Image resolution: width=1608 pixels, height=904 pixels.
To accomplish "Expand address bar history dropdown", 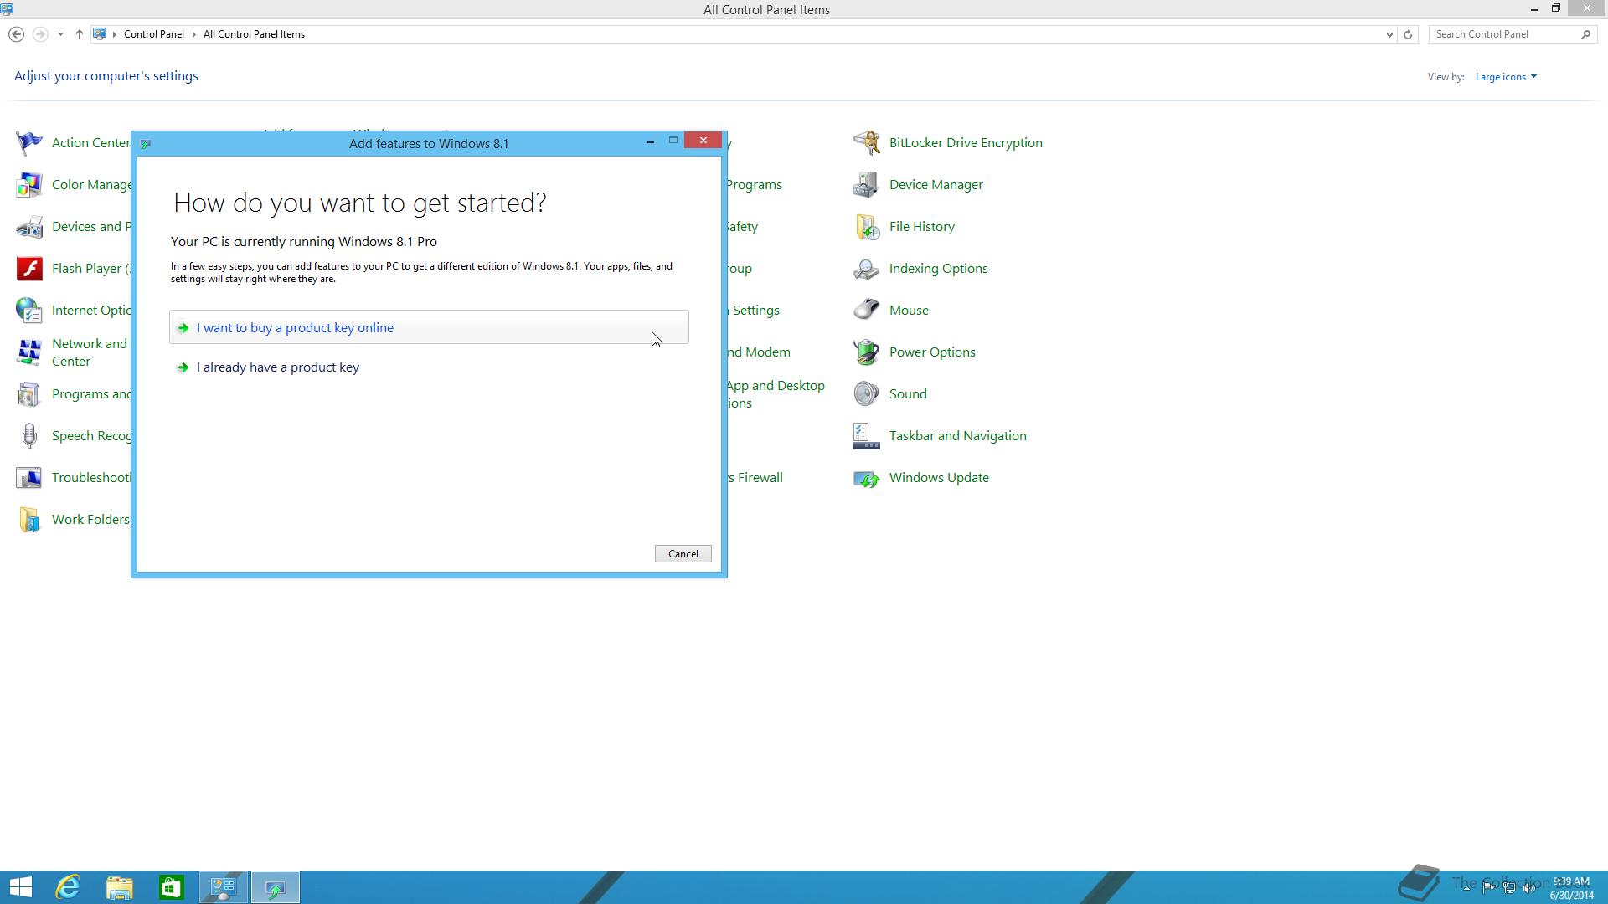I will click(x=1389, y=34).
